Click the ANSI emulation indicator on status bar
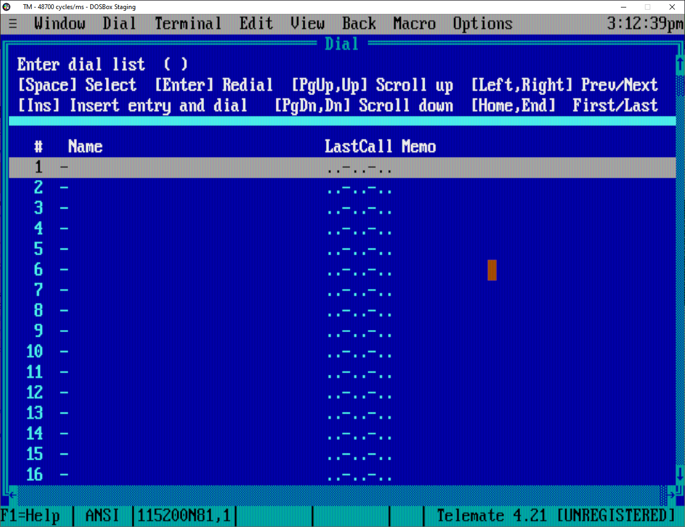 (x=102, y=515)
